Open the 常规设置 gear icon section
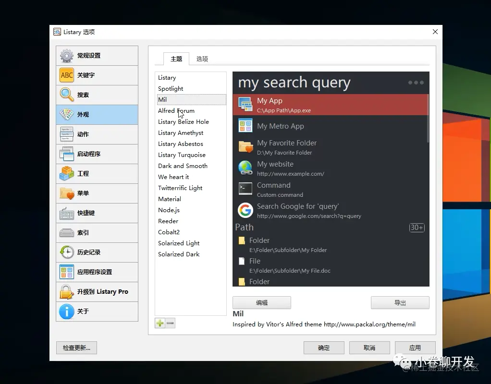 click(x=66, y=56)
